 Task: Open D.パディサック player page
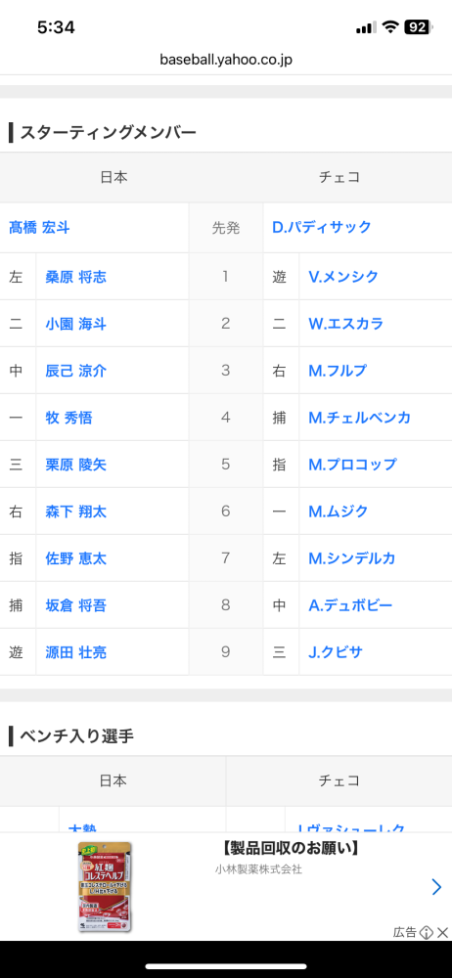point(322,227)
